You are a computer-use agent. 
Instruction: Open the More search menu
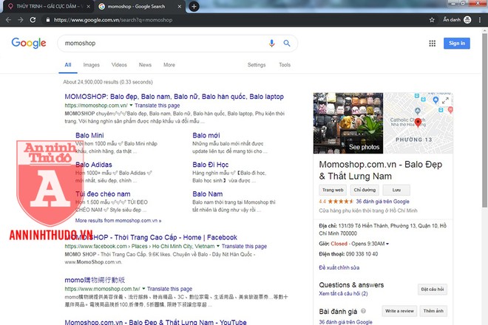pyautogui.click(x=169, y=65)
